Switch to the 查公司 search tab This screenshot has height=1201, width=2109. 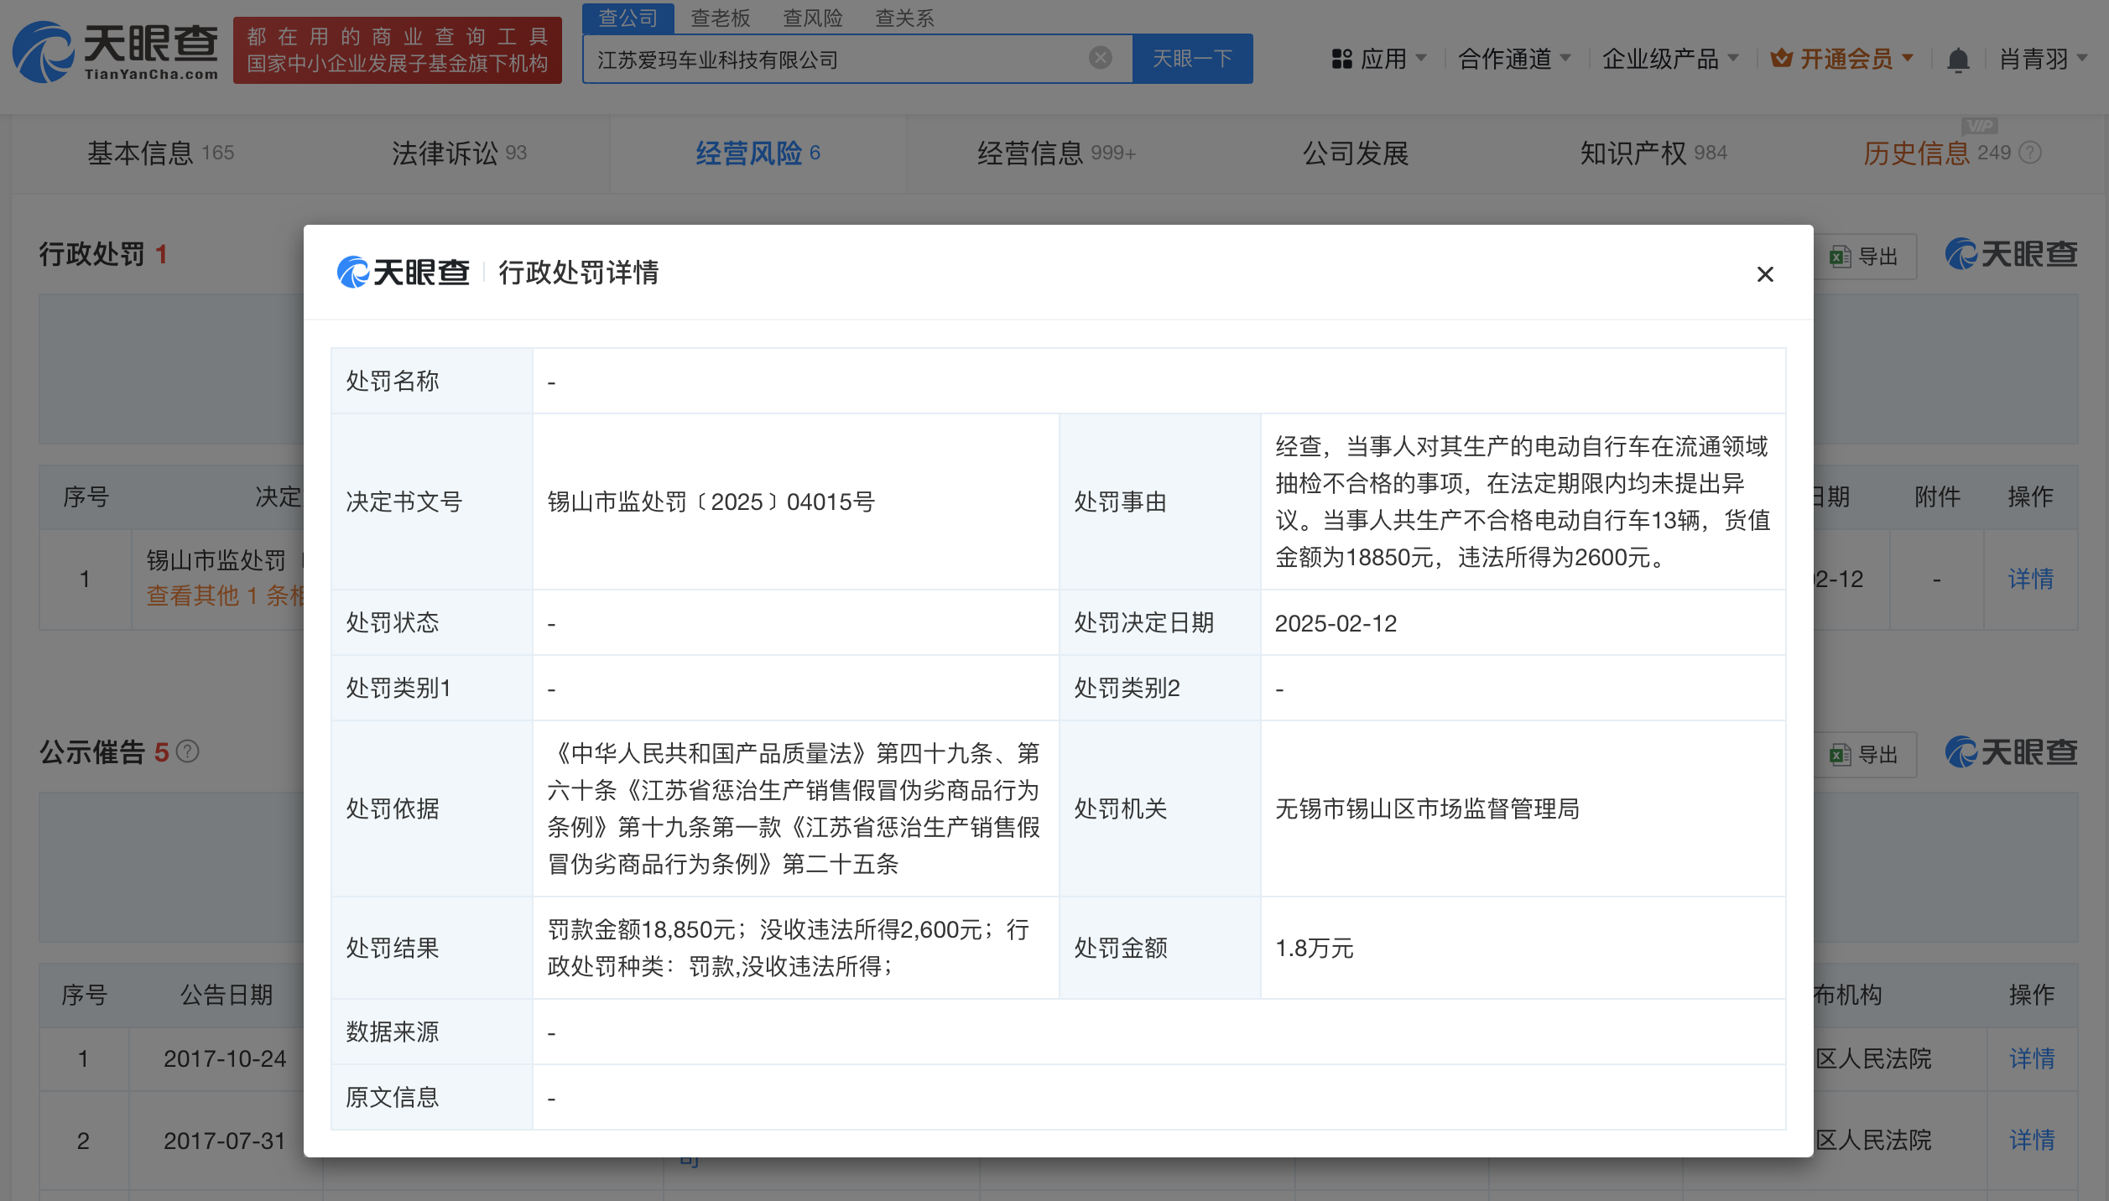628,18
